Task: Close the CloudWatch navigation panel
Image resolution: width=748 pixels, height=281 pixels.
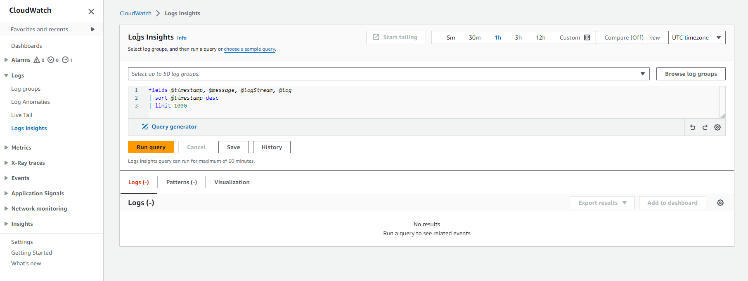Action: tap(91, 12)
